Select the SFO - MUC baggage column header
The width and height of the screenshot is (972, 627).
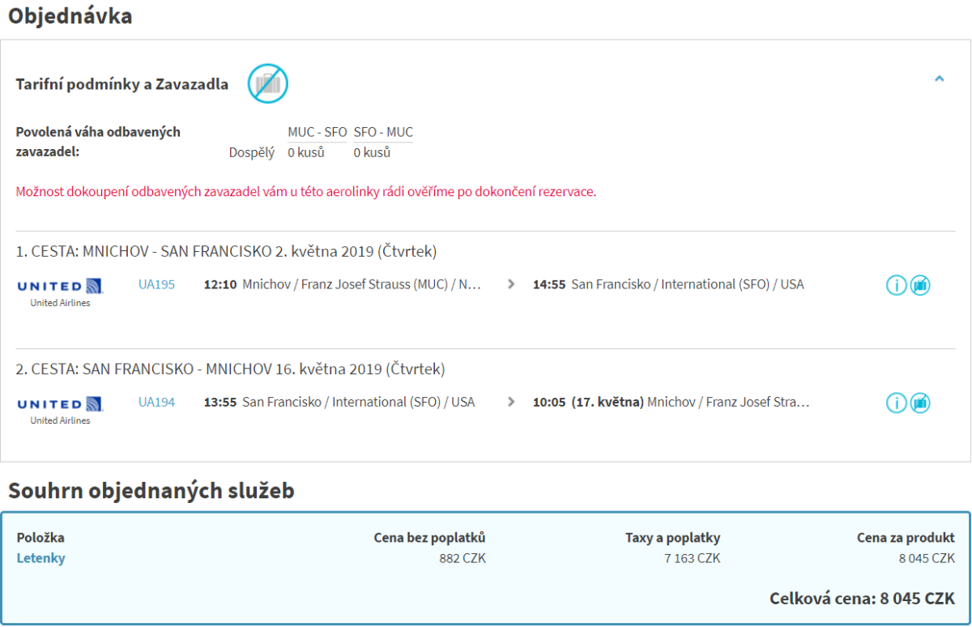(x=383, y=132)
